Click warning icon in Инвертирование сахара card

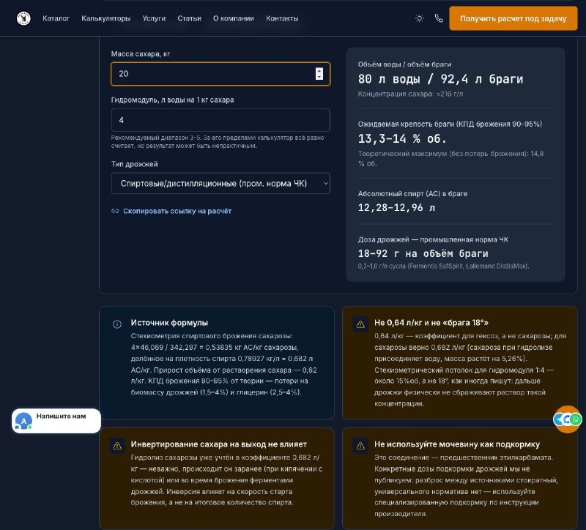(117, 446)
